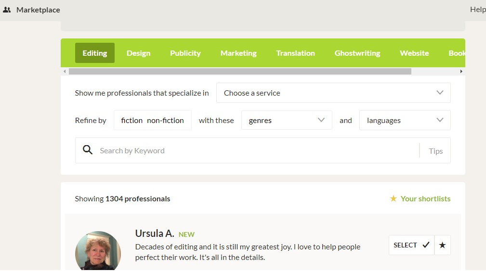The image size is (486, 271).
Task: Click the Tips button in search bar
Action: pos(435,151)
